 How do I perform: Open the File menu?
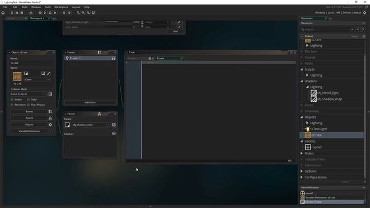[x=5, y=7]
